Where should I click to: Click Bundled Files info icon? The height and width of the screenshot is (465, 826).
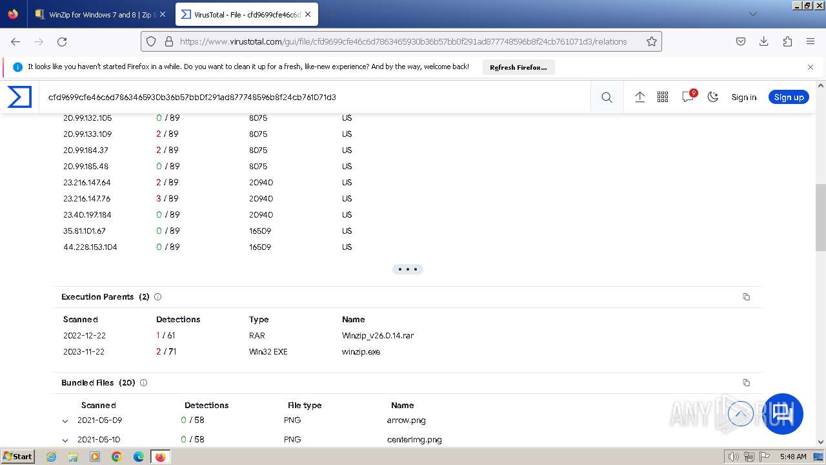[x=143, y=383]
